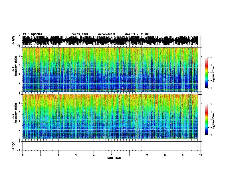Select the Time (min) axis title
This screenshot has width=226, height=174.
[x=114, y=158]
